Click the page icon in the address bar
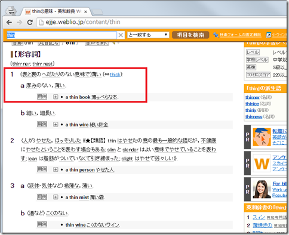 41,22
